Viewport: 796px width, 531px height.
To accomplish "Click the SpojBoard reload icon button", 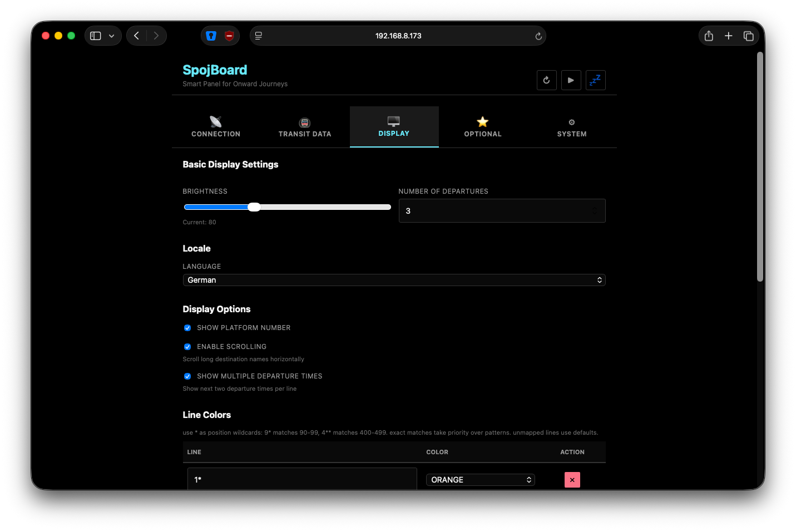I will pyautogui.click(x=546, y=80).
